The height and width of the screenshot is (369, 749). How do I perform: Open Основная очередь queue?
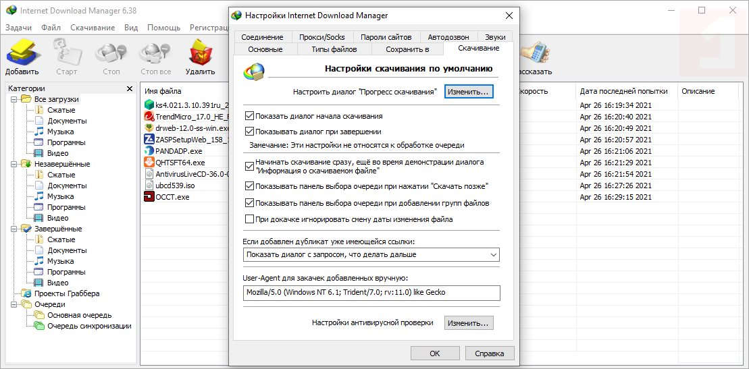point(79,315)
